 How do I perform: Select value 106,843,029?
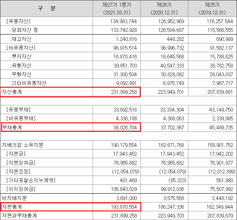click(x=124, y=189)
